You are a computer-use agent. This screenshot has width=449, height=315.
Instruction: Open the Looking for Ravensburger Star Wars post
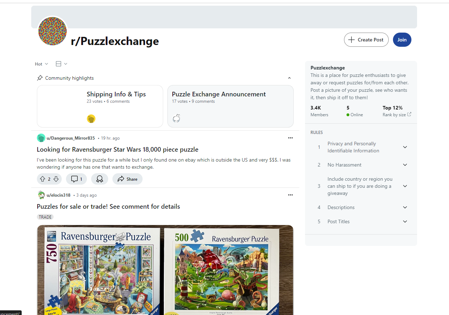pyautogui.click(x=118, y=150)
